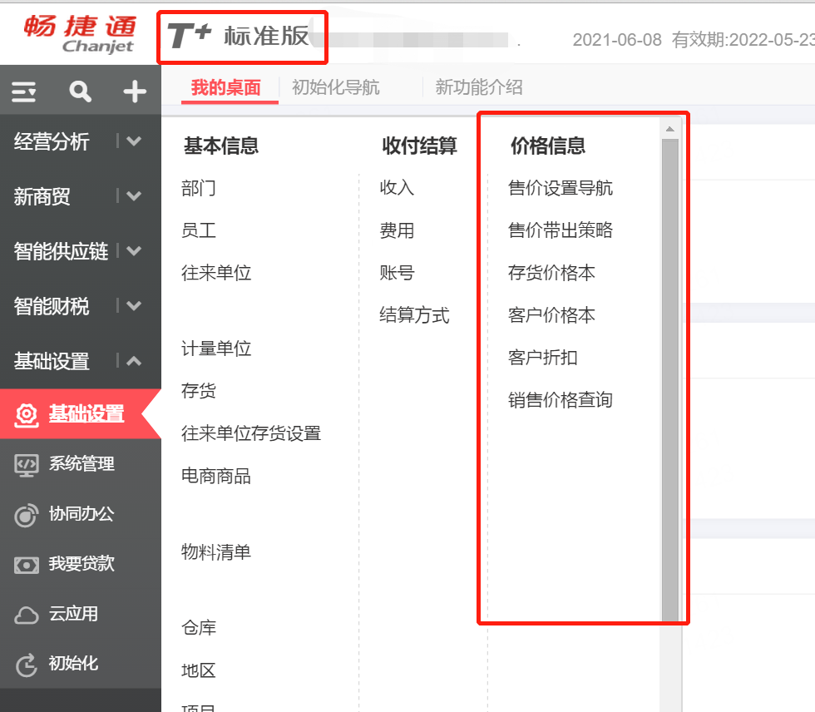The width and height of the screenshot is (815, 712).
Task: Open the 计量单位 link
Action: pos(216,349)
